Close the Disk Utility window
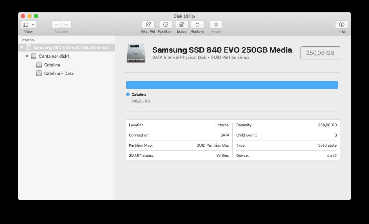Image resolution: width=369 pixels, height=224 pixels. [x=23, y=16]
